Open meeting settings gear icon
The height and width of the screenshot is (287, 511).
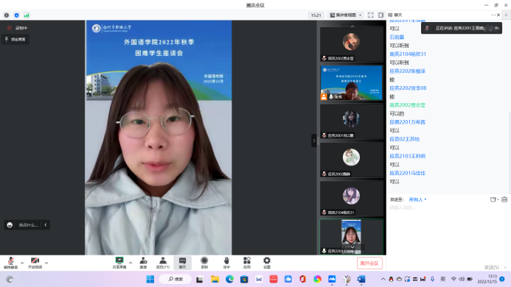(x=267, y=263)
